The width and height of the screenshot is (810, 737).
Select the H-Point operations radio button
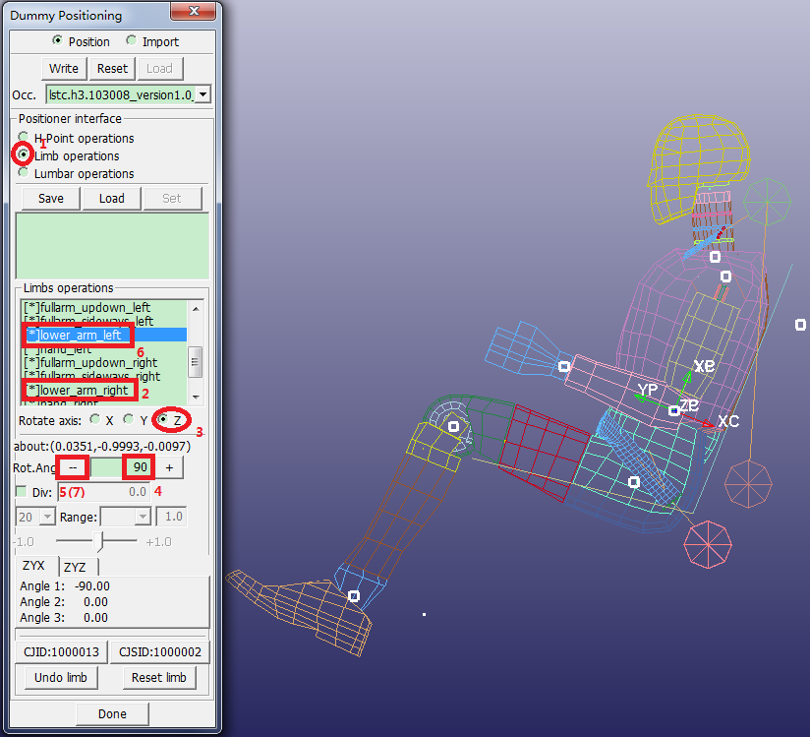24,138
